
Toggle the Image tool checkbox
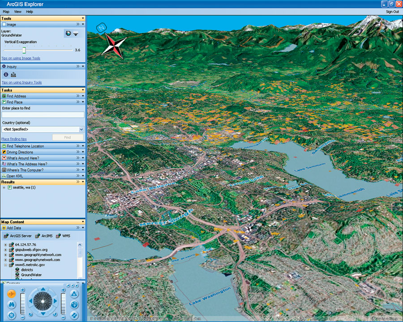click(x=4, y=25)
